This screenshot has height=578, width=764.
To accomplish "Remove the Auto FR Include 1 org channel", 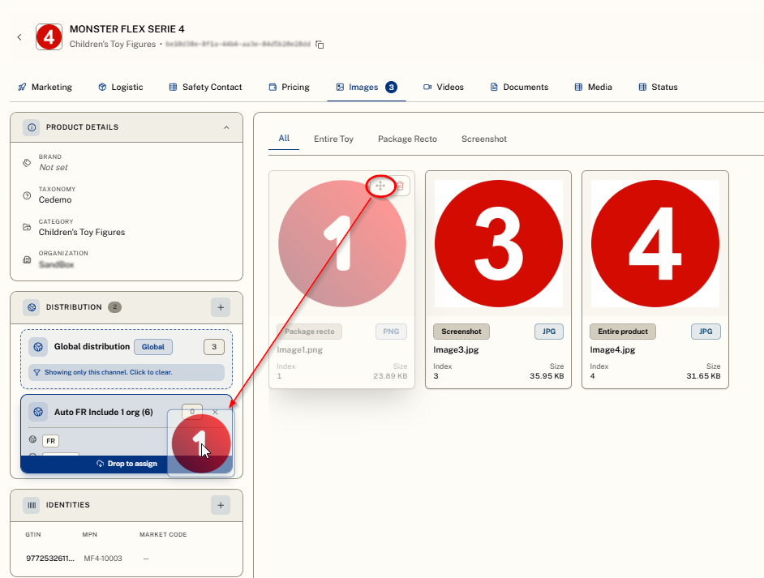I will (x=215, y=412).
